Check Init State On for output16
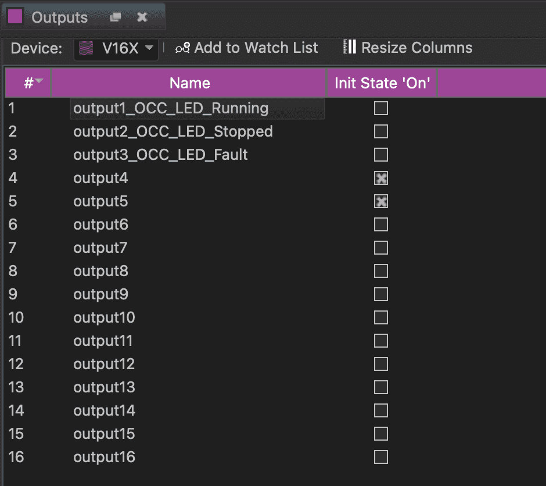This screenshot has width=546, height=486. (381, 457)
